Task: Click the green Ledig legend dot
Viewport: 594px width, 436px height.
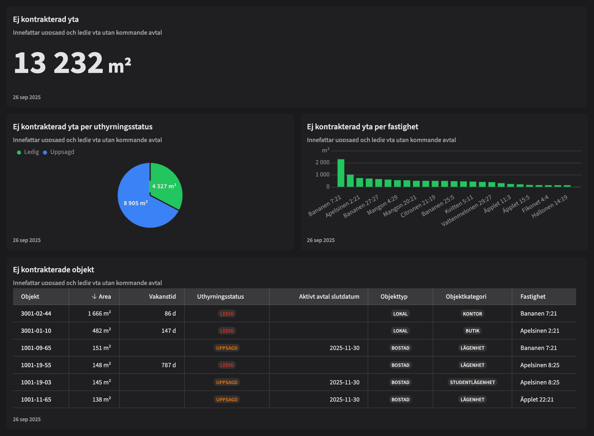Action: [19, 152]
